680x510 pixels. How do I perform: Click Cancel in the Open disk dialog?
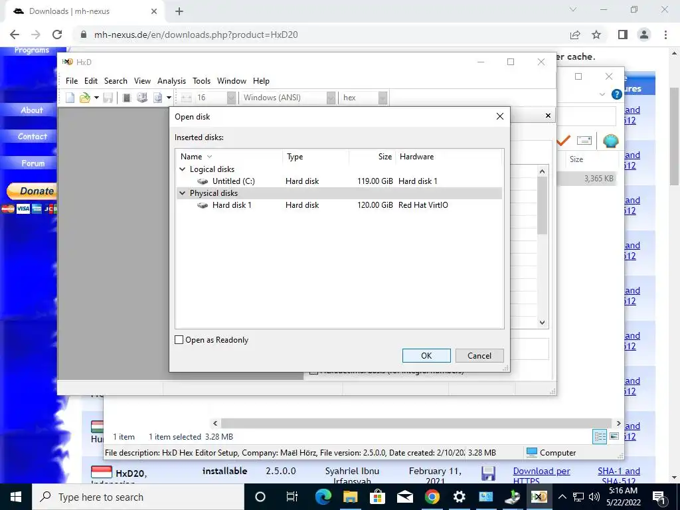[479, 356]
